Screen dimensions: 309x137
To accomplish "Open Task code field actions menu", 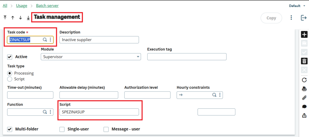I will coord(50,40).
